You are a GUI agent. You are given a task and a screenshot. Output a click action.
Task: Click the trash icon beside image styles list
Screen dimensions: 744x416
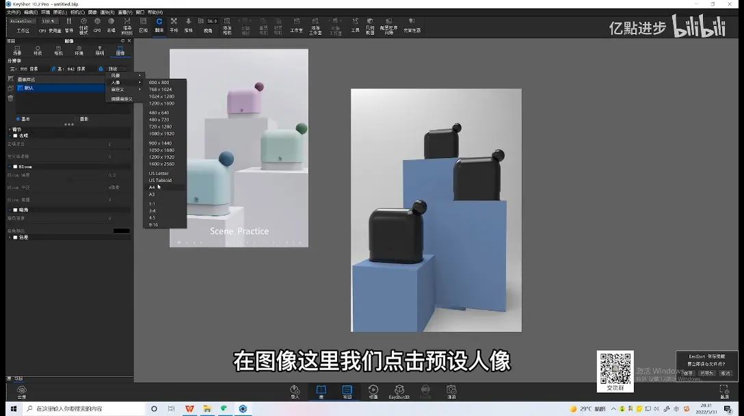pyautogui.click(x=10, y=99)
